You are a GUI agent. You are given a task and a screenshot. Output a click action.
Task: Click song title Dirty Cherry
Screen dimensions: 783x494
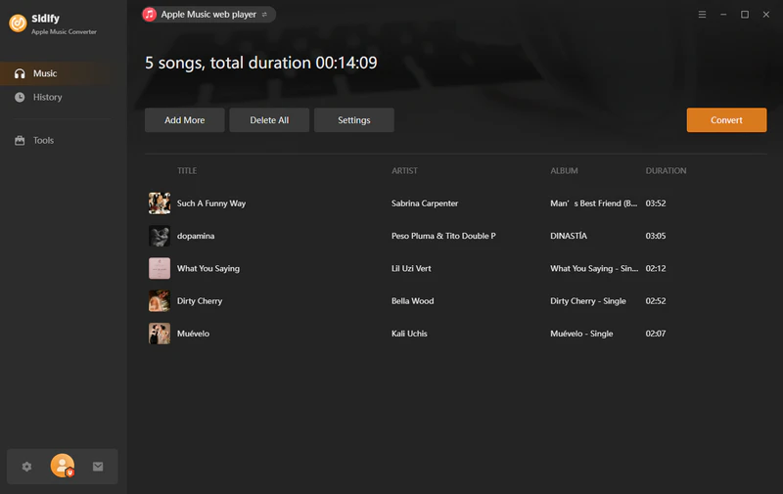pyautogui.click(x=200, y=301)
